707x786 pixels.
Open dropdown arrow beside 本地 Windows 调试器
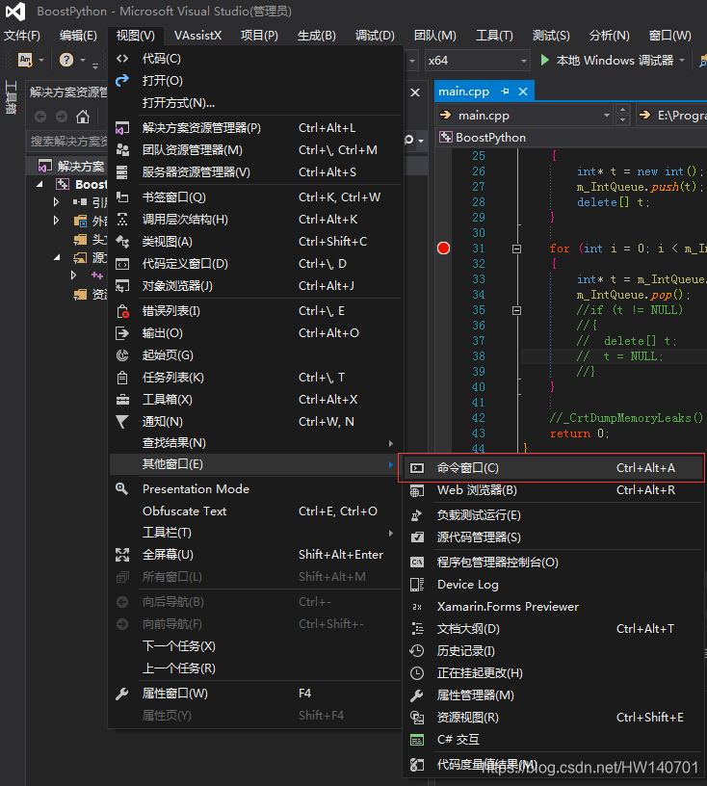click(682, 61)
